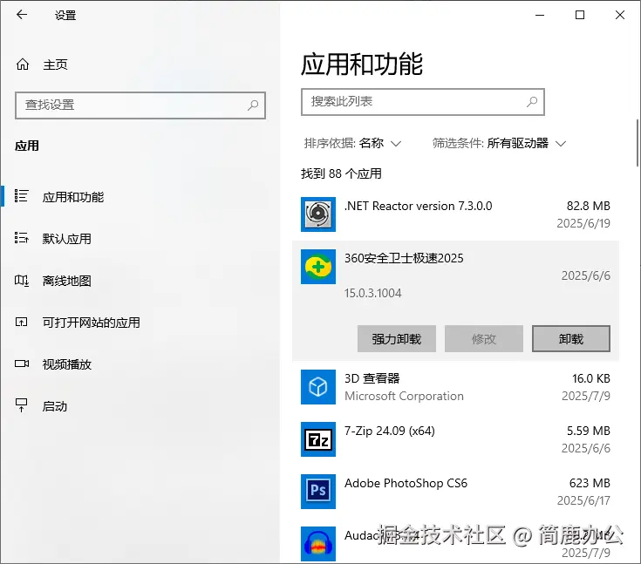Click the Microsoft Corporation publisher text
The image size is (641, 564).
tap(404, 396)
